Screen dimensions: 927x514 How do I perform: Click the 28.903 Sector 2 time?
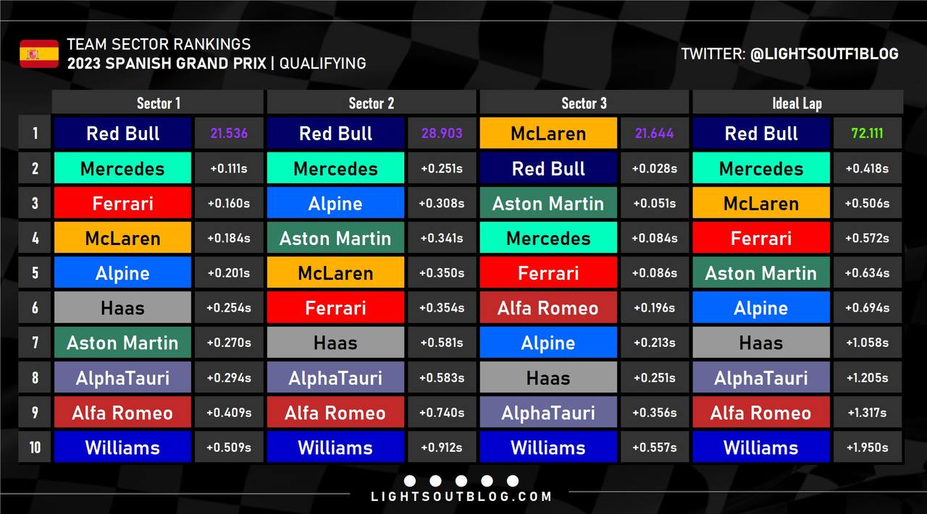(x=441, y=134)
